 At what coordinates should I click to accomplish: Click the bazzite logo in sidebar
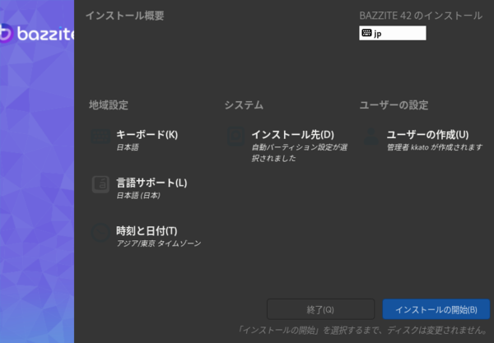click(x=37, y=33)
